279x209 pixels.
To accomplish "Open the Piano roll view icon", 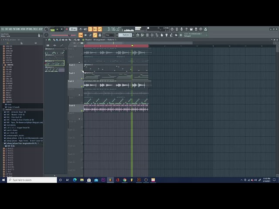I will (x=143, y=35).
